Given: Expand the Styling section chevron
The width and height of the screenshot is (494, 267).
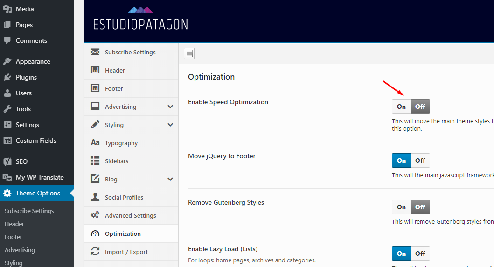Looking at the screenshot, I should [170, 125].
